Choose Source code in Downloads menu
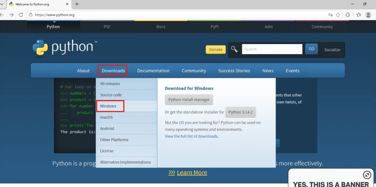This screenshot has width=376, height=187. click(x=127, y=95)
